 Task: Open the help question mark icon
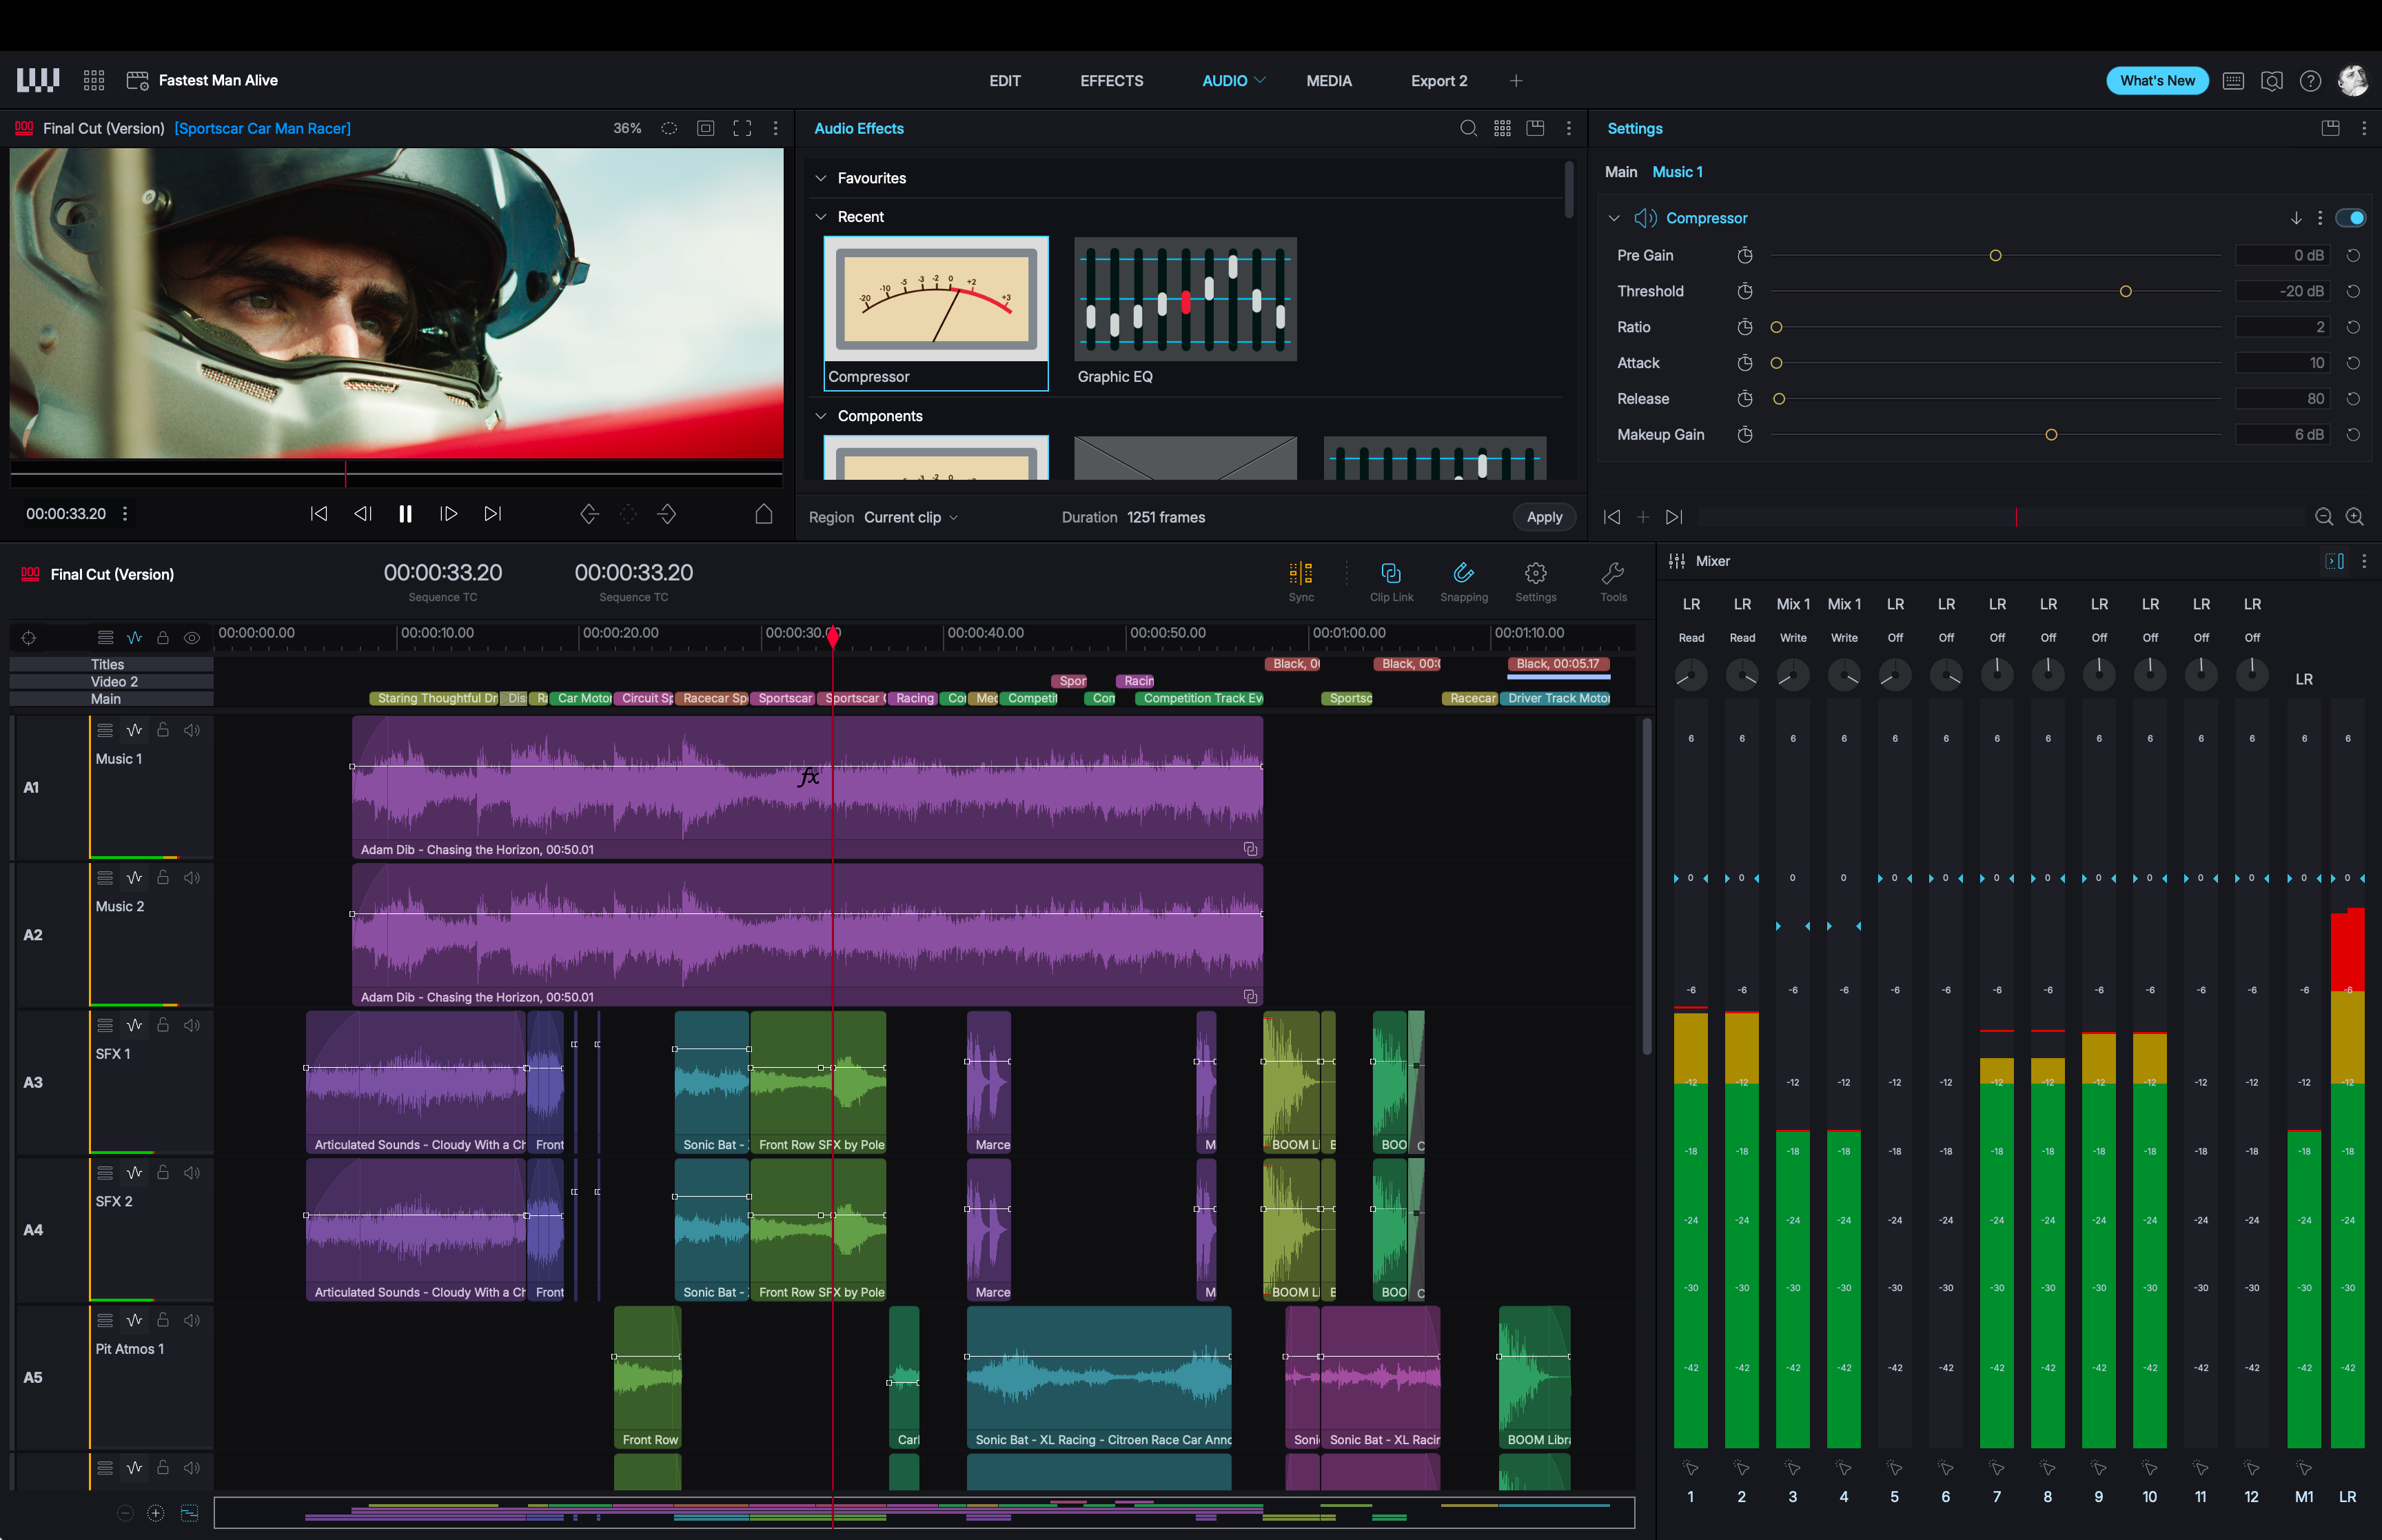pyautogui.click(x=2310, y=81)
